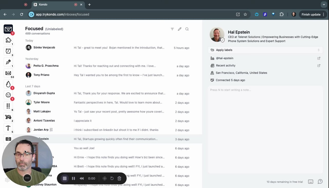This screenshot has width=329, height=188.
Task: Open the banknote inbox in the sidebar
Action: click(8, 139)
